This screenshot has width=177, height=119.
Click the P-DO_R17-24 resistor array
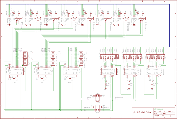point(155,57)
